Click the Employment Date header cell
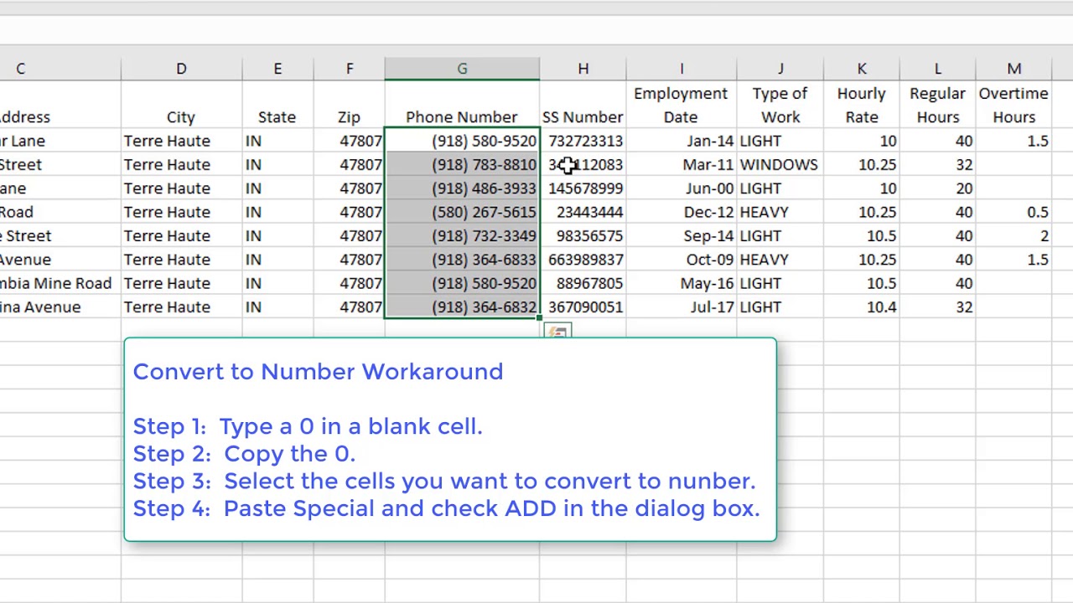This screenshot has height=603, width=1073. [x=682, y=106]
